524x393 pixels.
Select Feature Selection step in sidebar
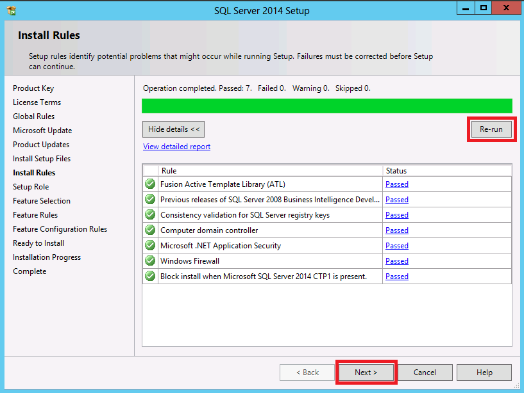tap(42, 201)
